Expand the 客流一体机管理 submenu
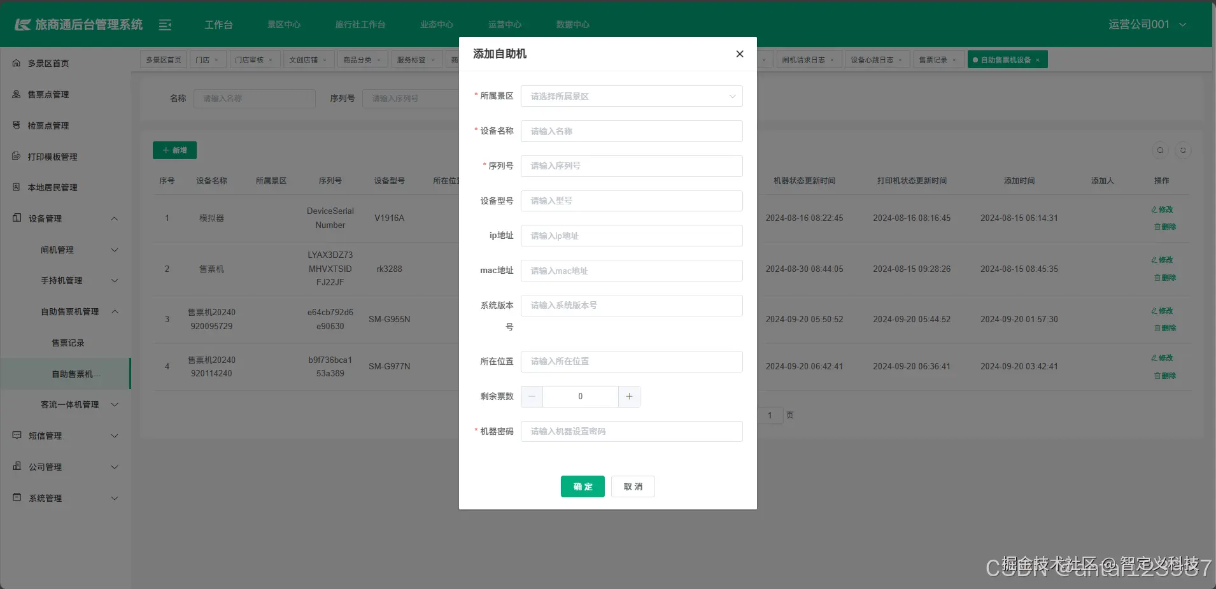 (66, 404)
